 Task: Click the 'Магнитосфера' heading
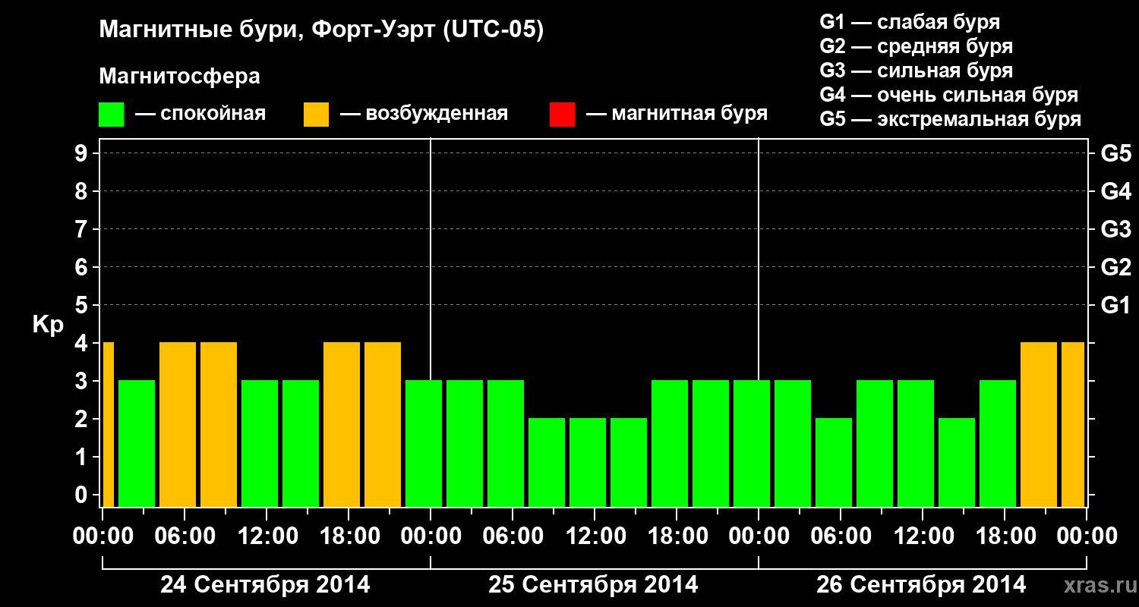(179, 77)
